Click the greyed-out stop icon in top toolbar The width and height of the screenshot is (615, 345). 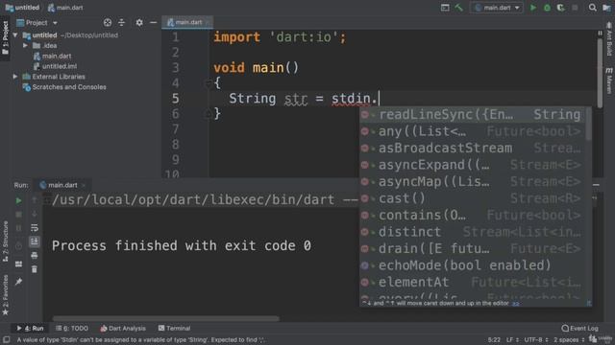pos(575,8)
